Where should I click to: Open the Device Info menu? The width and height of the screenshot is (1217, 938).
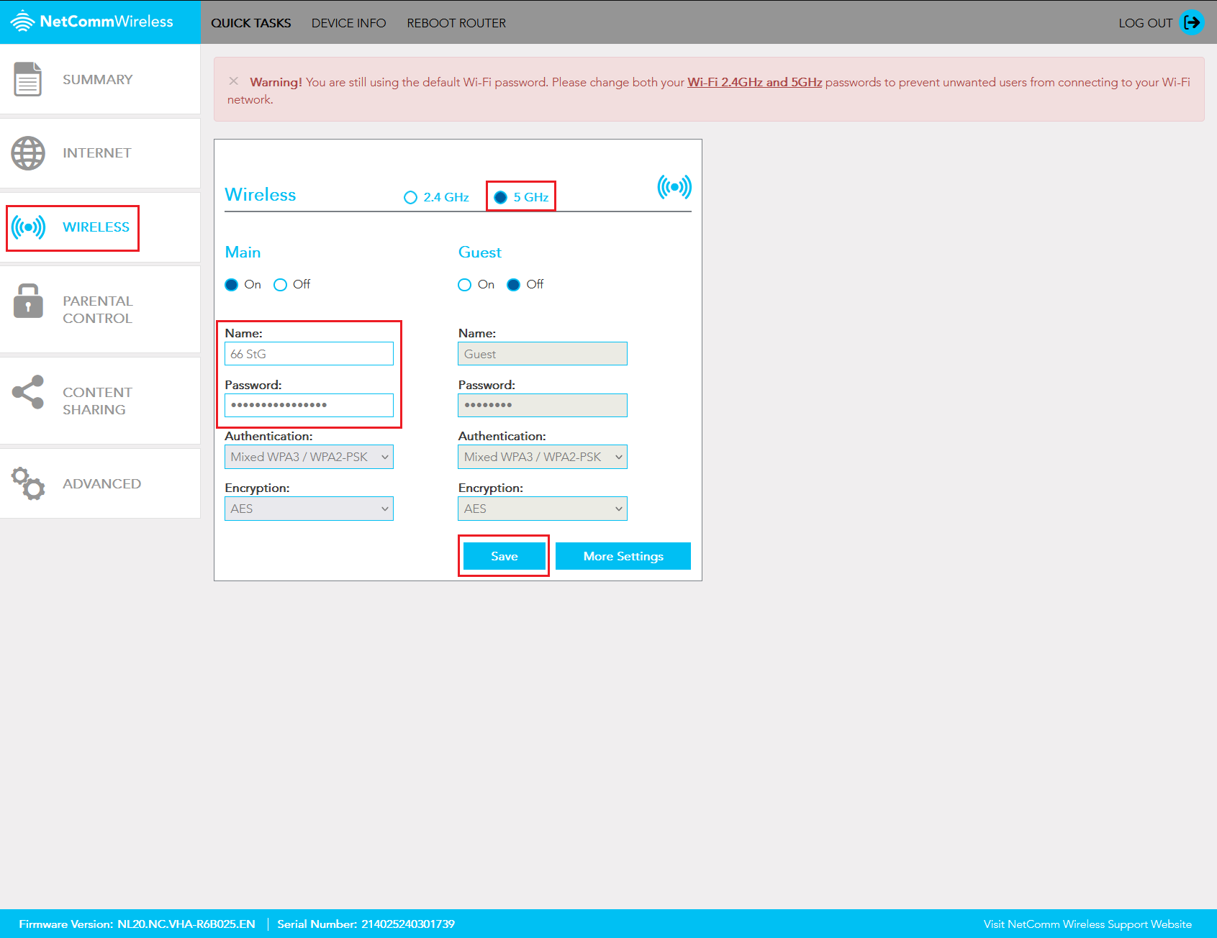pos(348,22)
